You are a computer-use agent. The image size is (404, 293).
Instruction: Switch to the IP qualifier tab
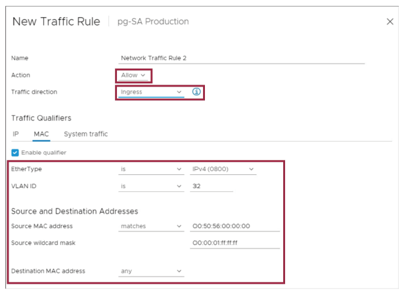(16, 134)
